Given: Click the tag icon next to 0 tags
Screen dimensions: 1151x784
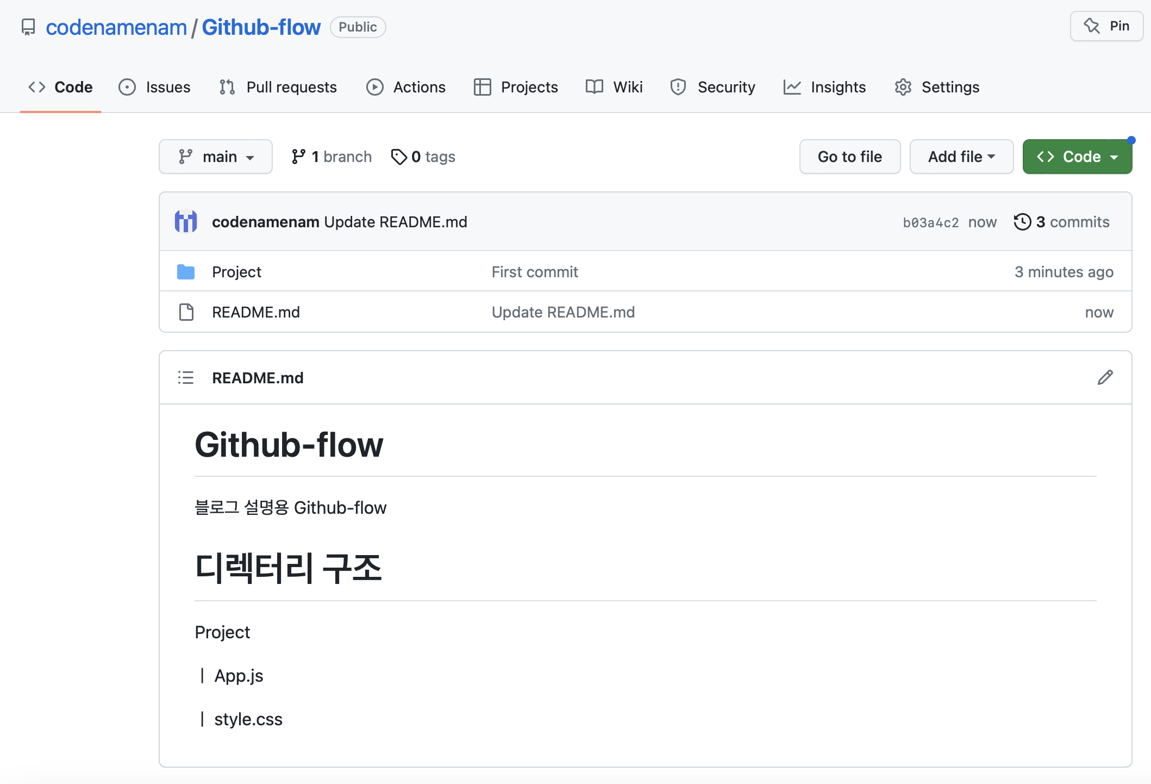Looking at the screenshot, I should (399, 157).
